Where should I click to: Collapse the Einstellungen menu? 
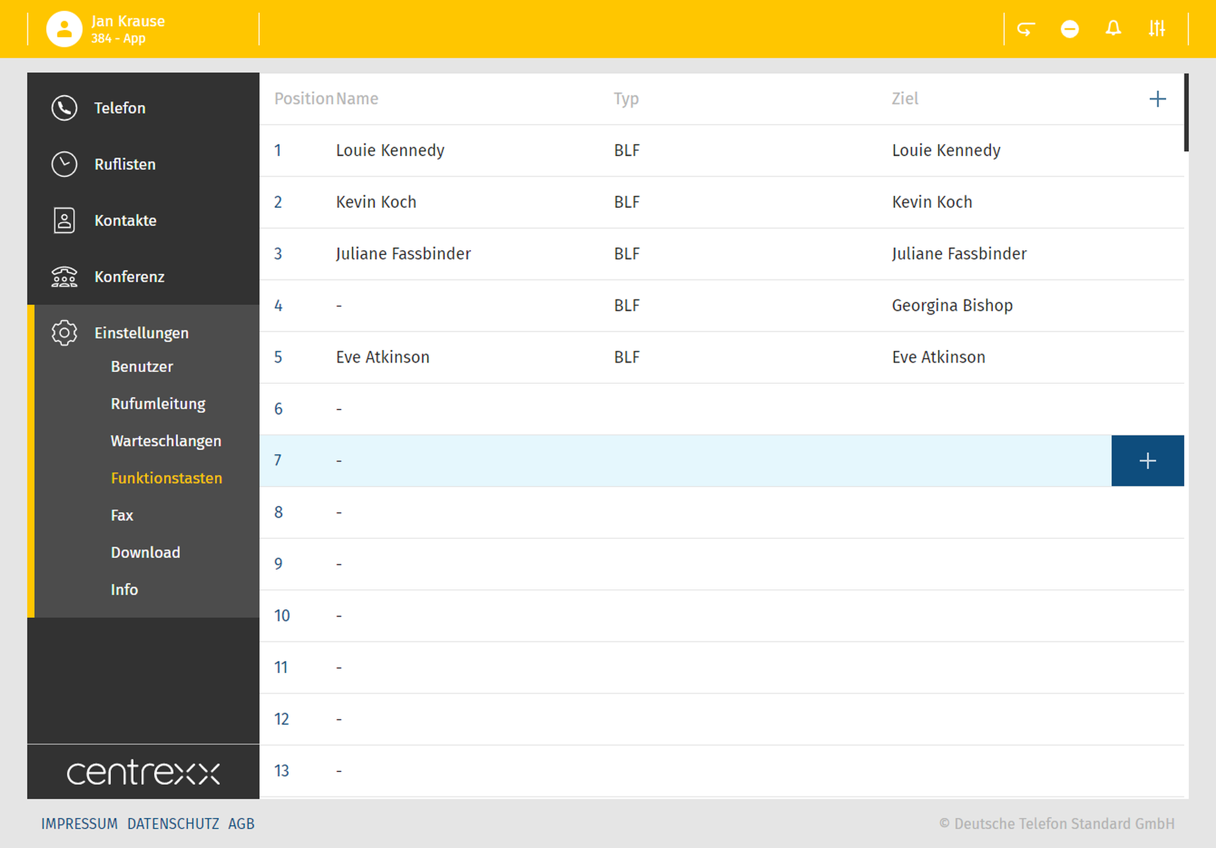click(x=141, y=333)
